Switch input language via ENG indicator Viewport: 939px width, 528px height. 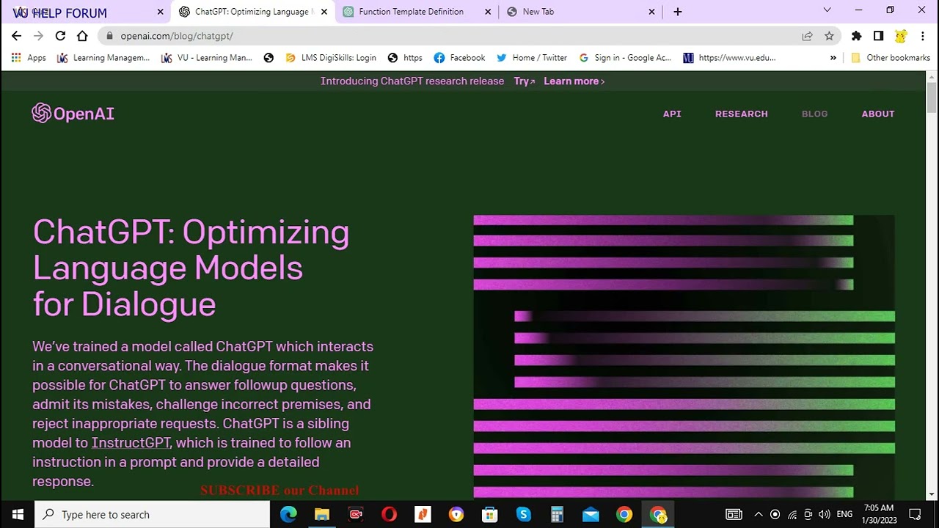click(844, 514)
